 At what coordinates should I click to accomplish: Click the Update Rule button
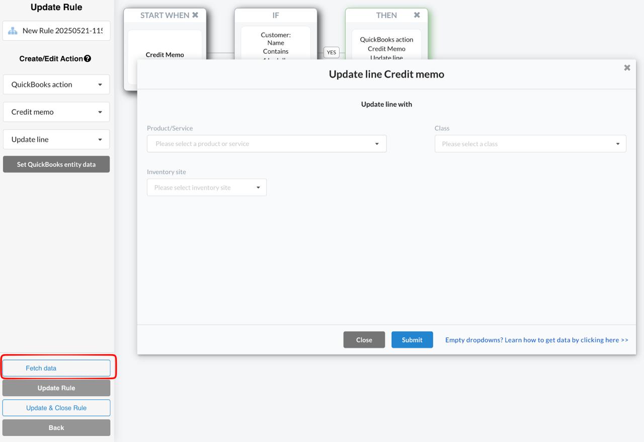pyautogui.click(x=56, y=388)
